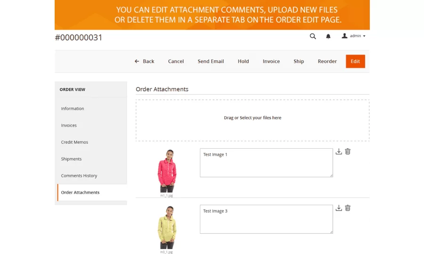
Task: Open the admin account dropdown
Action: click(354, 36)
